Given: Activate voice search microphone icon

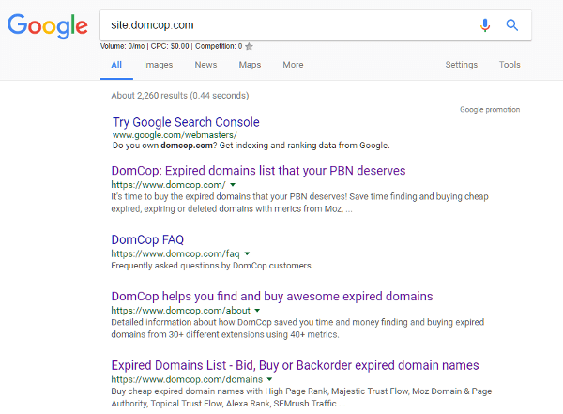Looking at the screenshot, I should (485, 25).
